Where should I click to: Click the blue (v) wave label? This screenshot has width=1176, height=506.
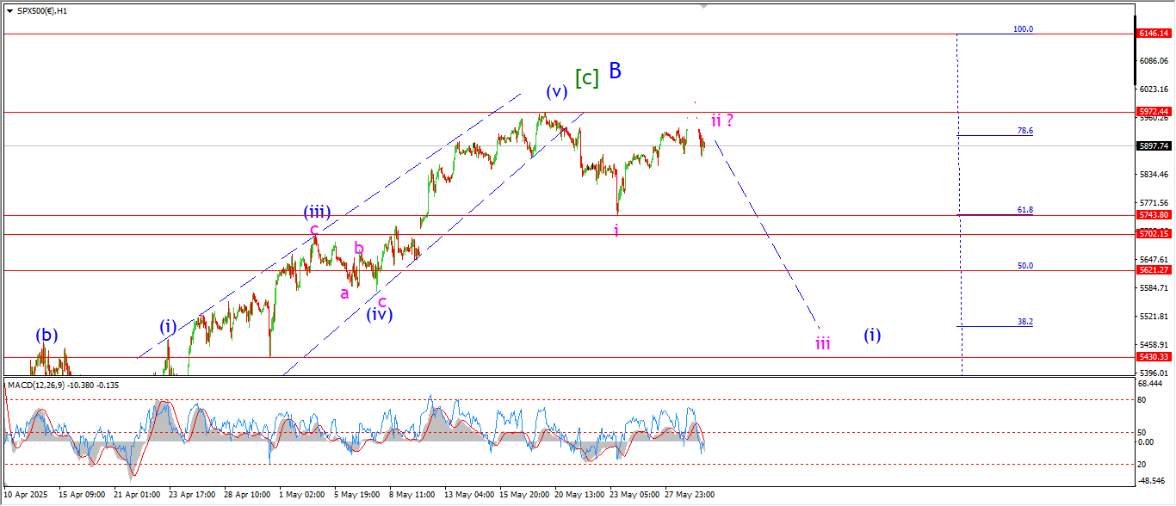555,91
